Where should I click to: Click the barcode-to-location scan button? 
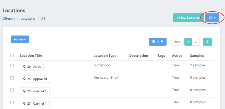pyautogui.click(x=158, y=42)
